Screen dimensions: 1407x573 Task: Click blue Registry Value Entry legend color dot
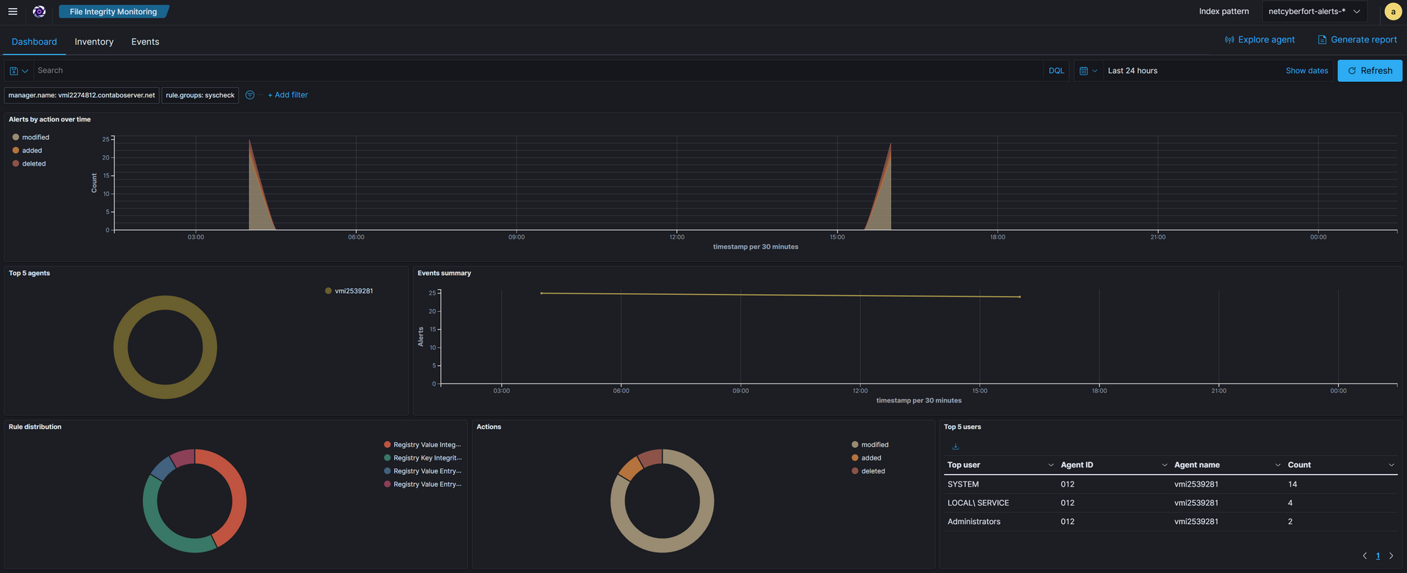click(x=388, y=471)
